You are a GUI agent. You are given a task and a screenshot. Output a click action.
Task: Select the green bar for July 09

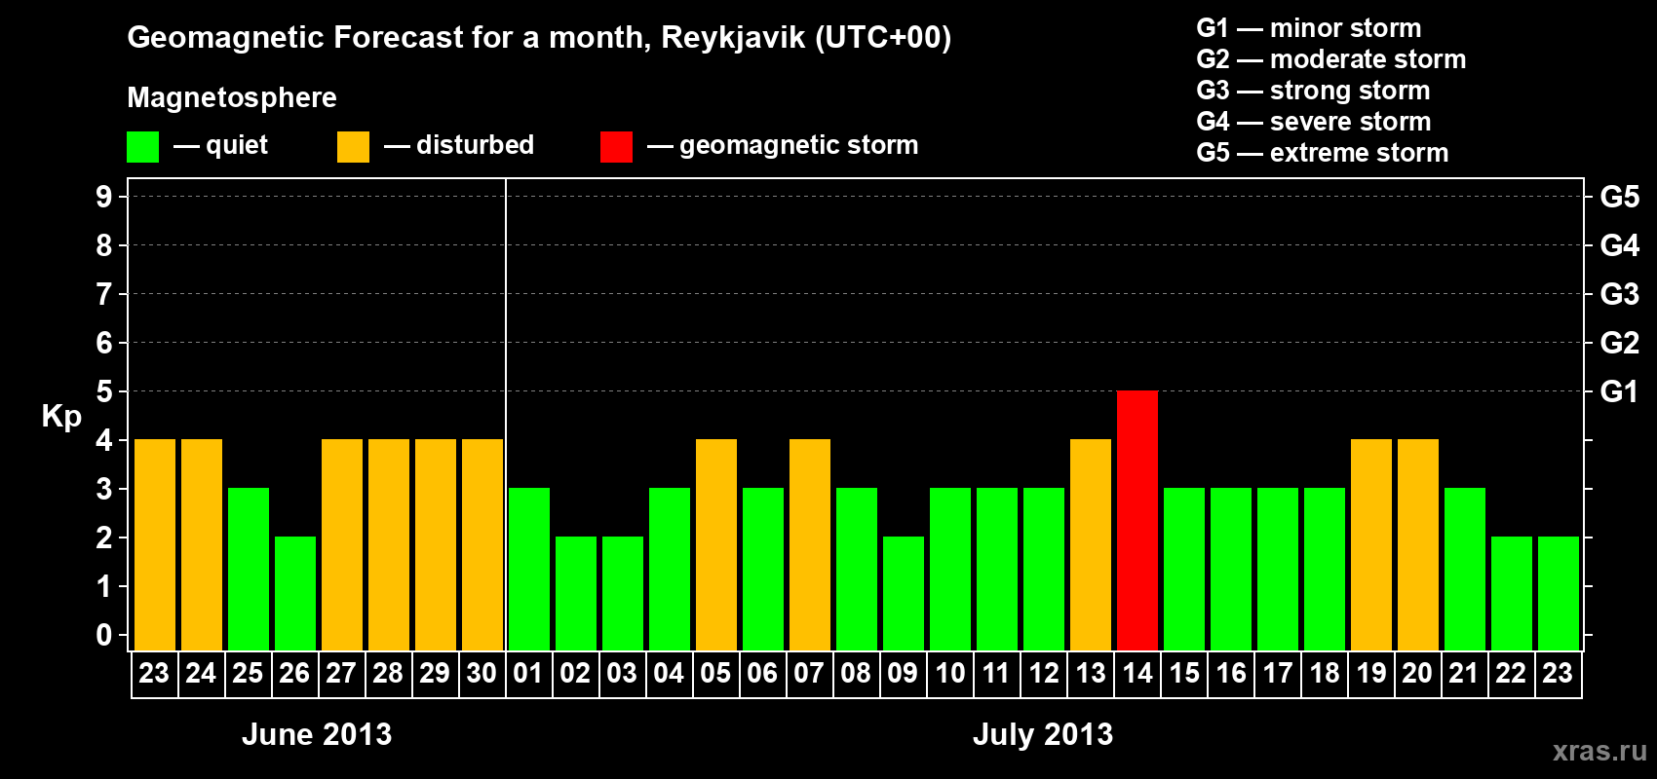point(904,593)
